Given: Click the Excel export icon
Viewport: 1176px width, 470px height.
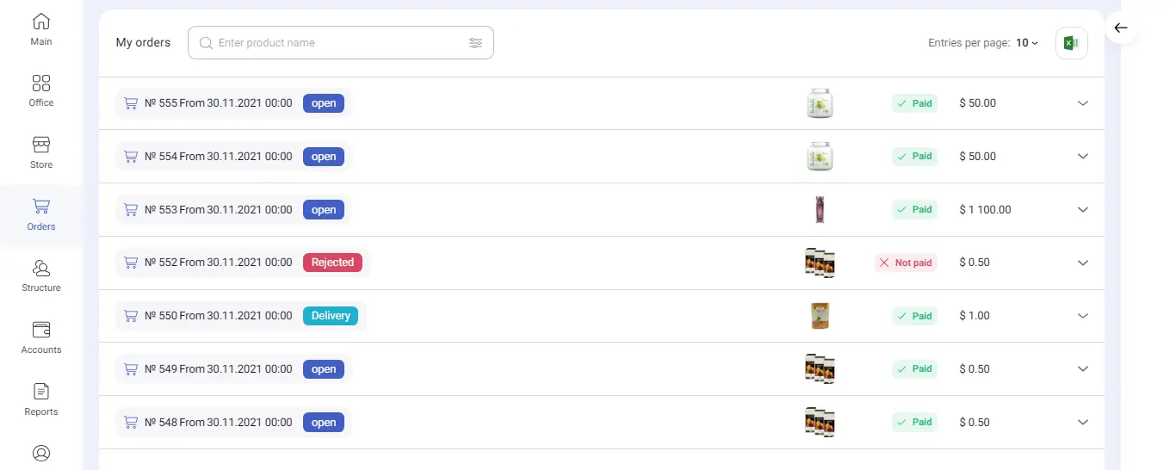Looking at the screenshot, I should point(1071,43).
